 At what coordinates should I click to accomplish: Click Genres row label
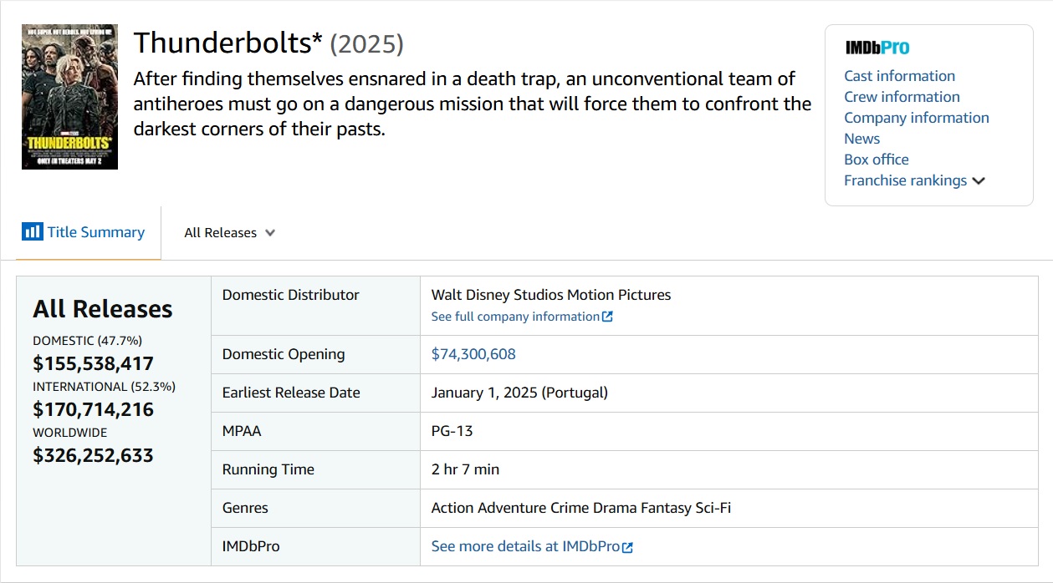coord(245,508)
